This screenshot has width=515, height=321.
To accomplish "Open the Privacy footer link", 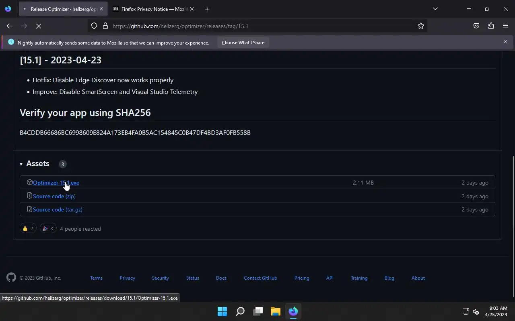I will coord(127,278).
